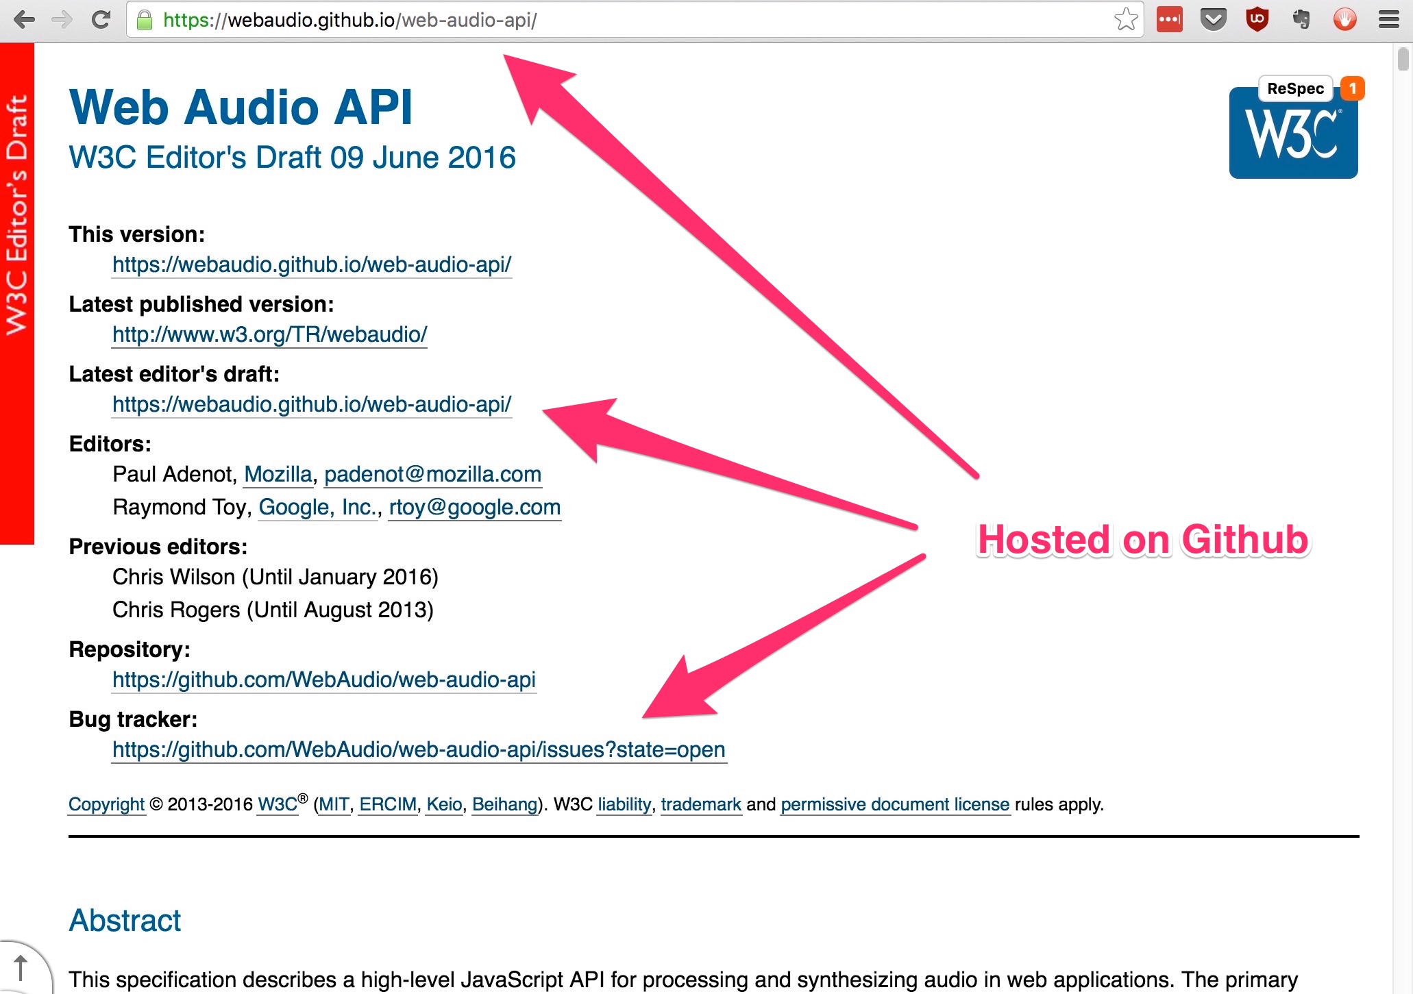This screenshot has height=994, width=1413.
Task: Click the browser forward arrow
Action: click(62, 20)
